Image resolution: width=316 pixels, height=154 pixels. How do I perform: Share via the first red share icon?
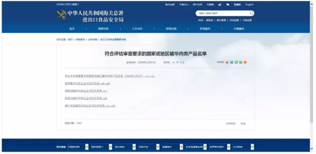(x=228, y=62)
